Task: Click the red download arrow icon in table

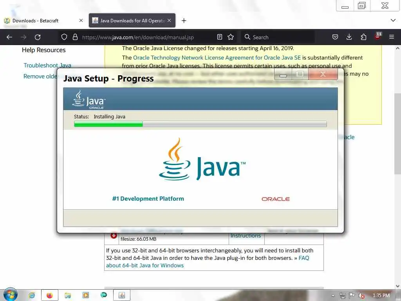Action: 114,235
